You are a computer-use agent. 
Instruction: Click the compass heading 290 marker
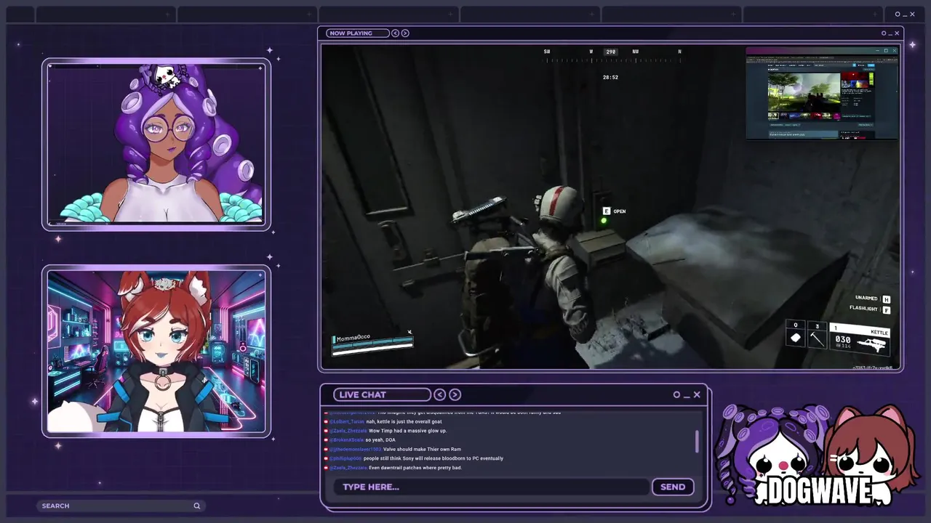click(611, 52)
